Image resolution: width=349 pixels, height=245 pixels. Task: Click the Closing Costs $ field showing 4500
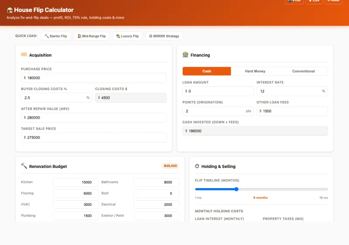point(130,98)
